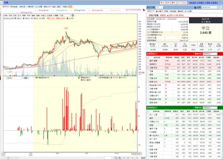Click 主力 toggle in chart toolbar
The height and width of the screenshot is (160, 223).
(x=19, y=15)
